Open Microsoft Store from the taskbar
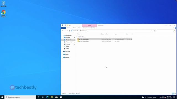 coord(56,97)
